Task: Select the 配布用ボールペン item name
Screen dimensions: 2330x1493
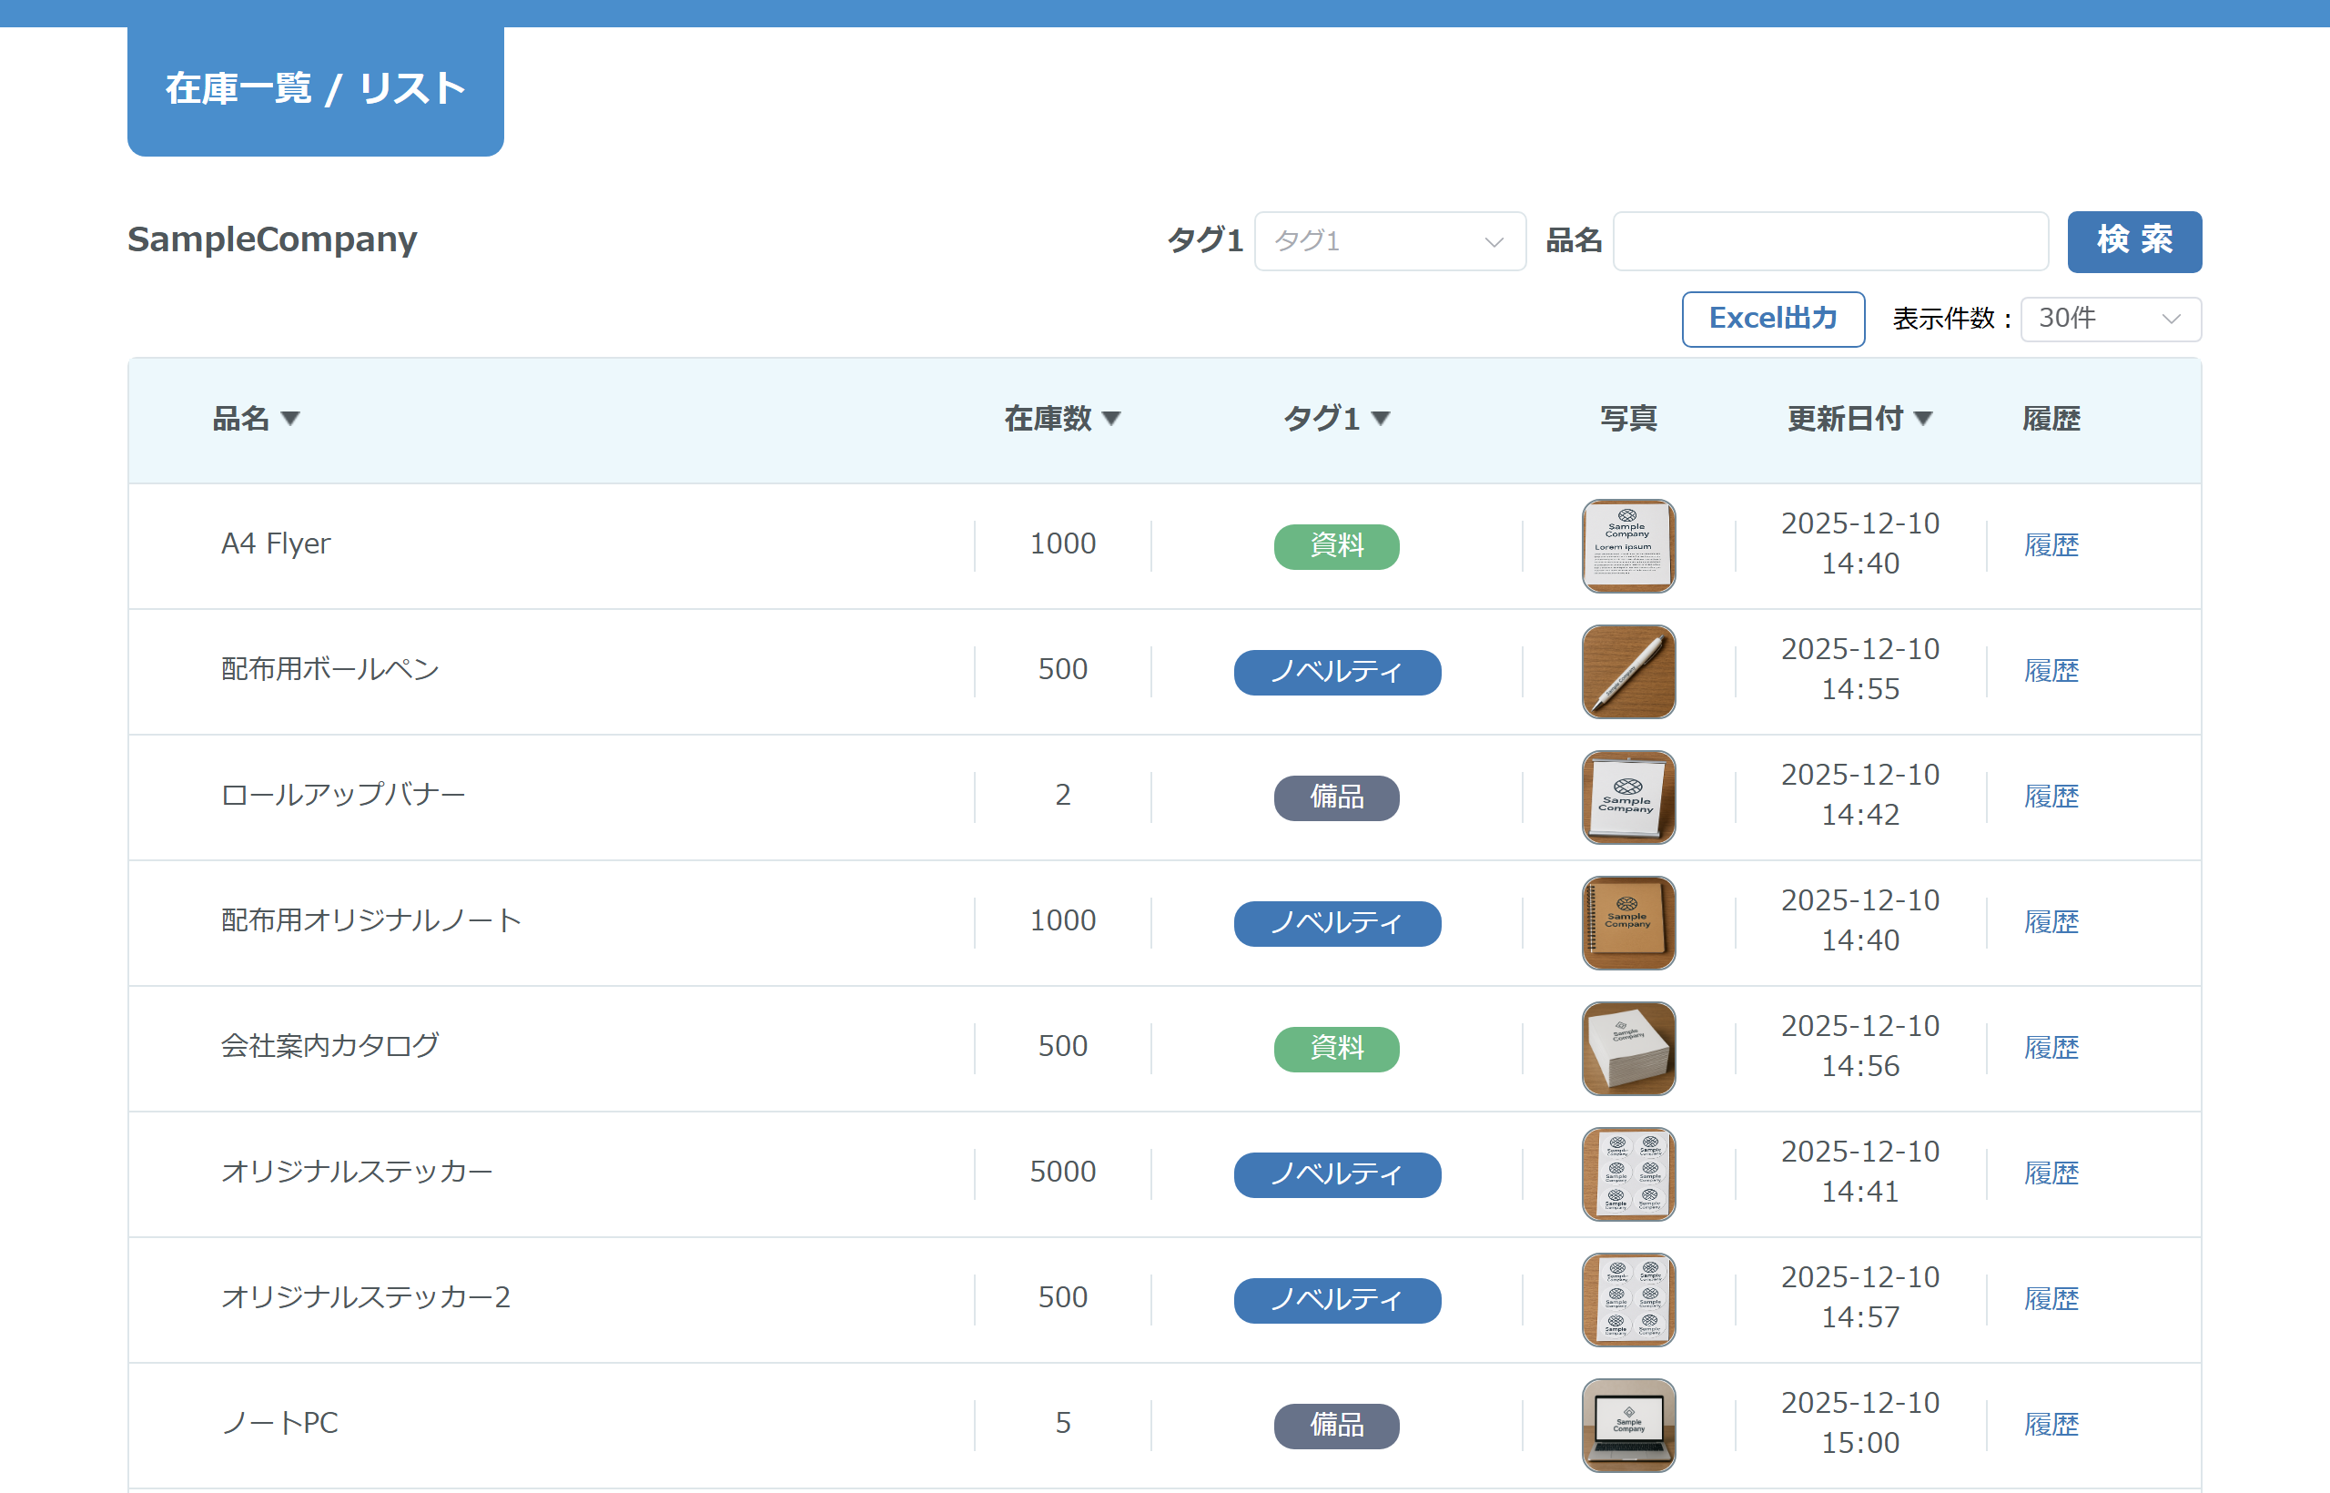Action: click(x=329, y=670)
